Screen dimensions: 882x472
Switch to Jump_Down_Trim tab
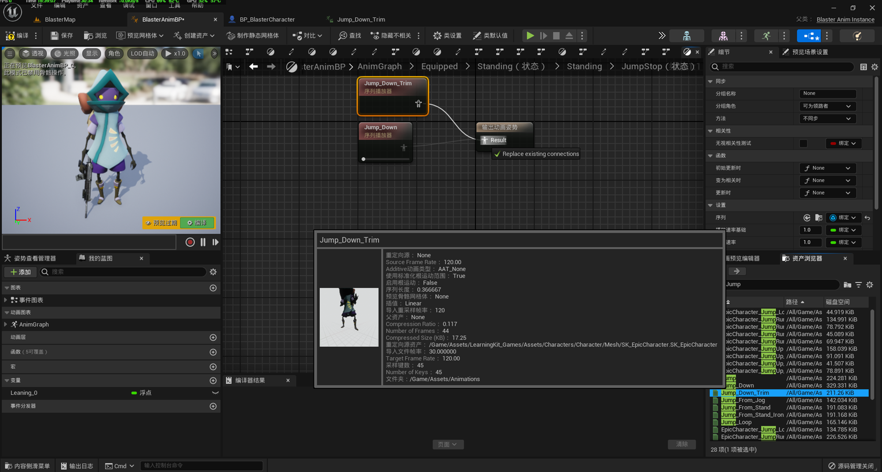click(361, 19)
